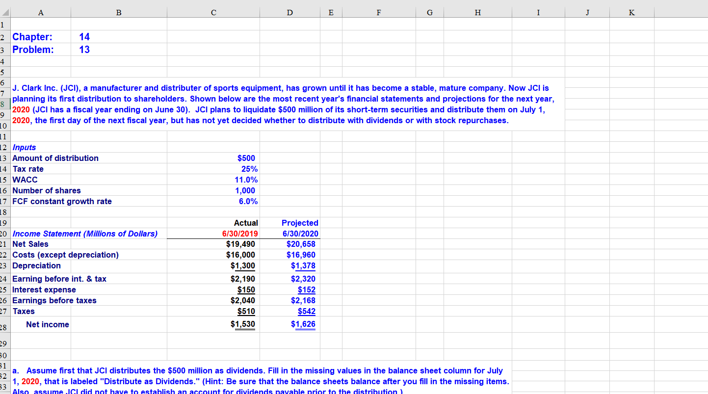Click the chapter number 14 cell

(84, 37)
